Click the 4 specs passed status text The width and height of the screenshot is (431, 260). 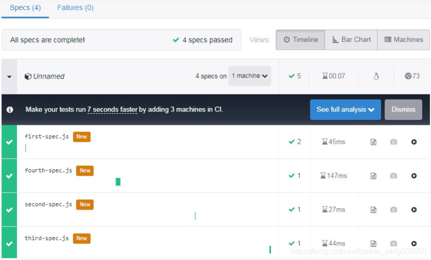pyautogui.click(x=203, y=40)
